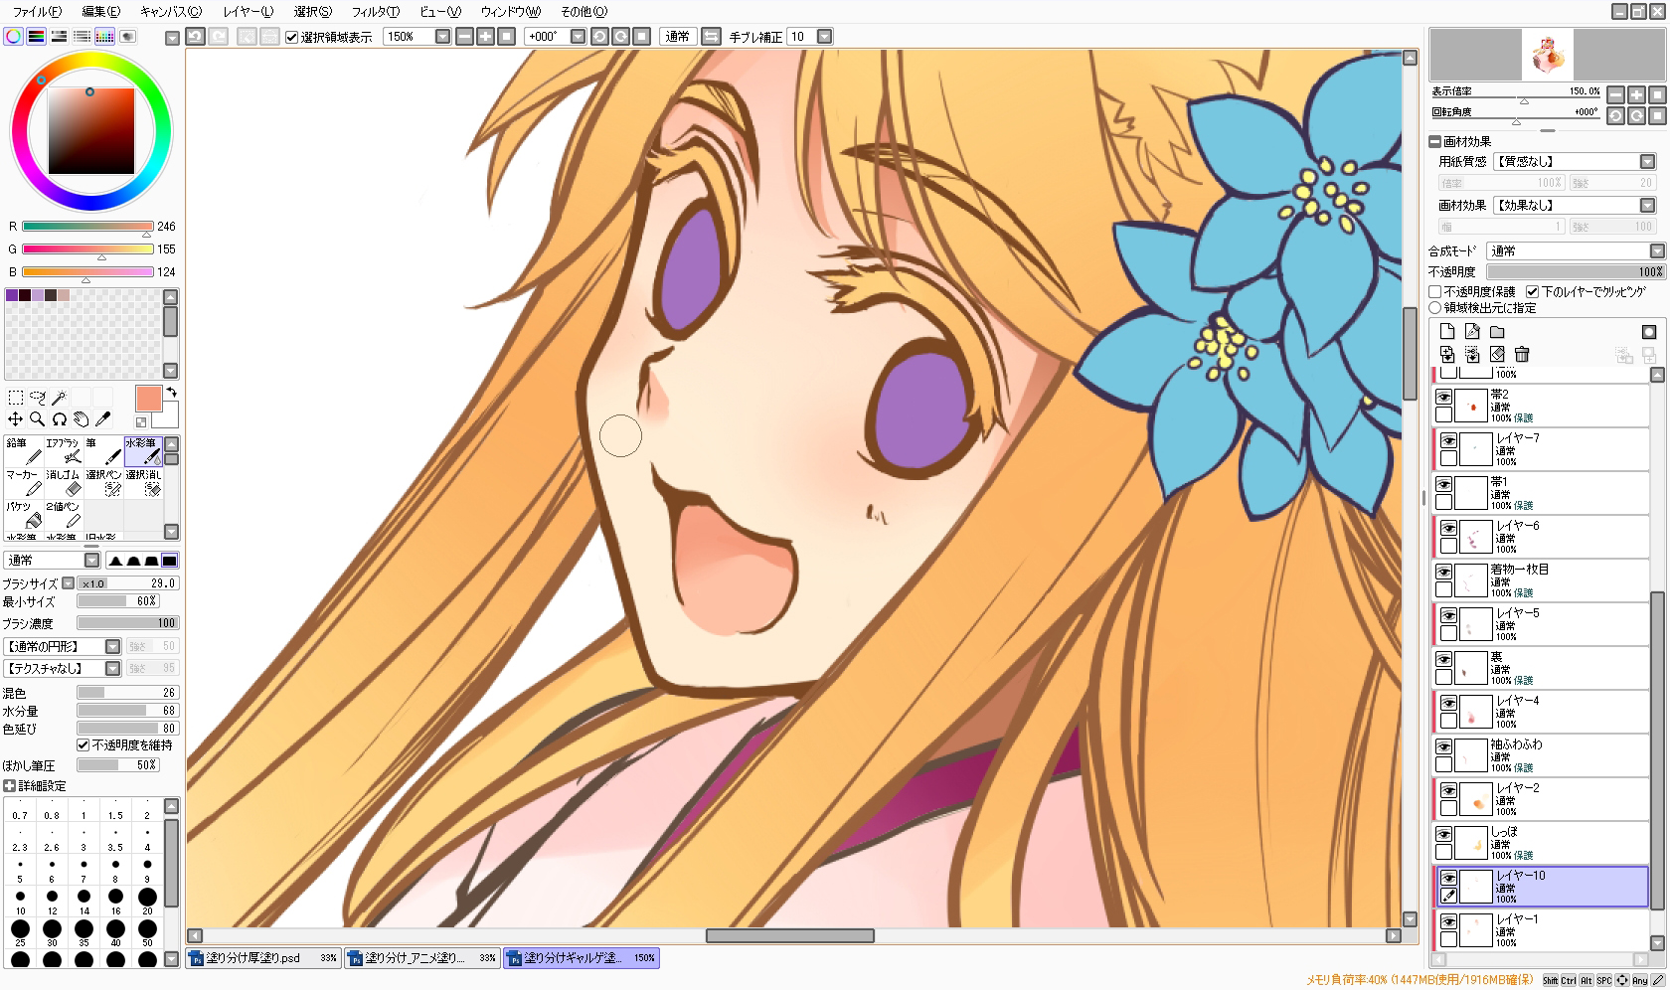This screenshot has width=1670, height=990.
Task: Adjust the R red slider
Action: point(87,227)
